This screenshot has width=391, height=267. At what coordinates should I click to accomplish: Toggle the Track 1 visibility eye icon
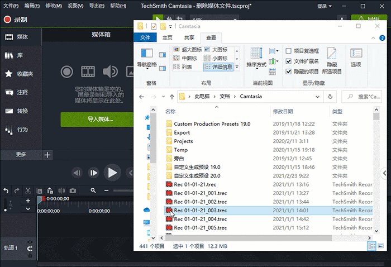coord(30,242)
